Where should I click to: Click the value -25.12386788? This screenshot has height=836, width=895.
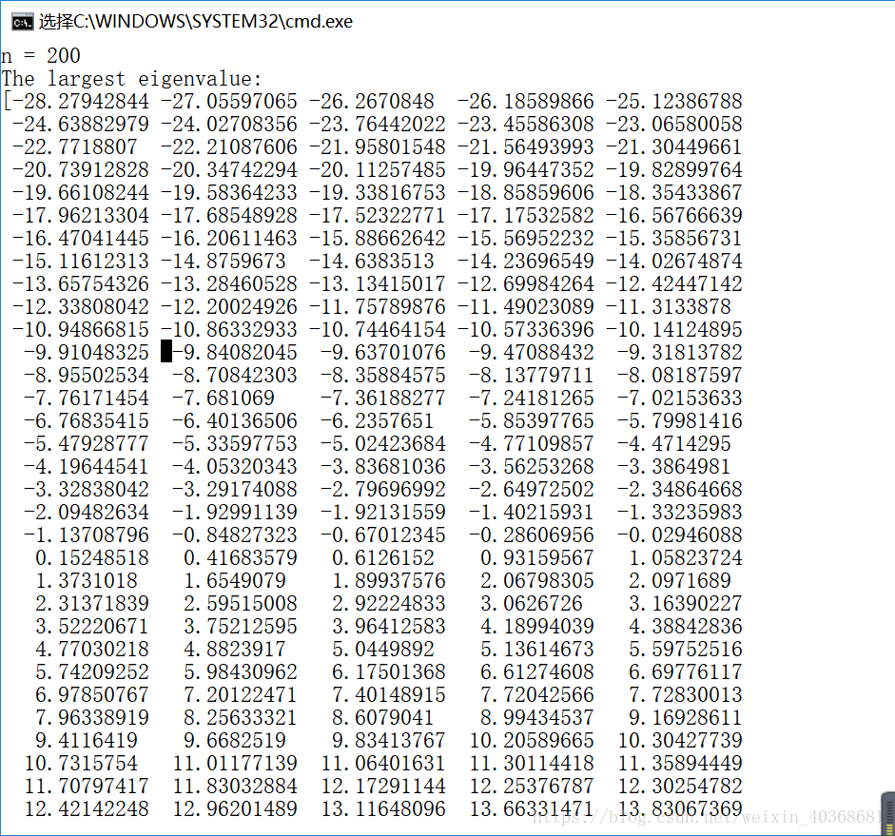click(x=674, y=102)
